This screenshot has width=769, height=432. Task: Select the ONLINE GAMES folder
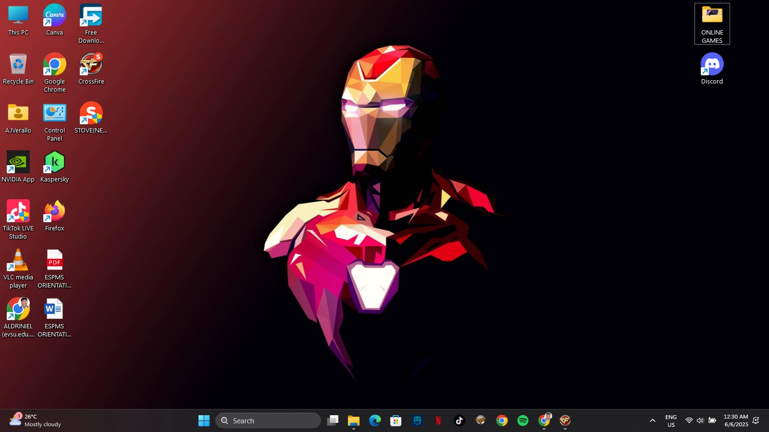[x=712, y=24]
